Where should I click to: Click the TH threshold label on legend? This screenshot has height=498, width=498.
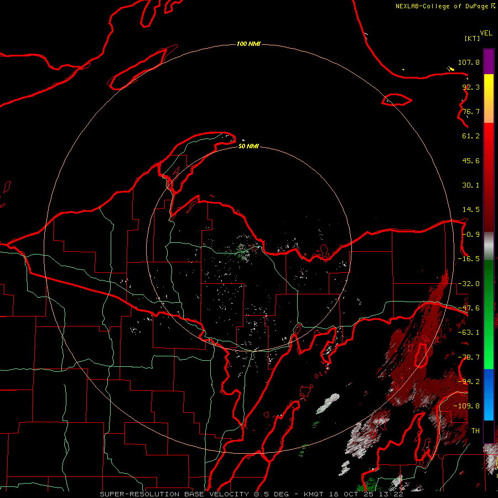(475, 431)
